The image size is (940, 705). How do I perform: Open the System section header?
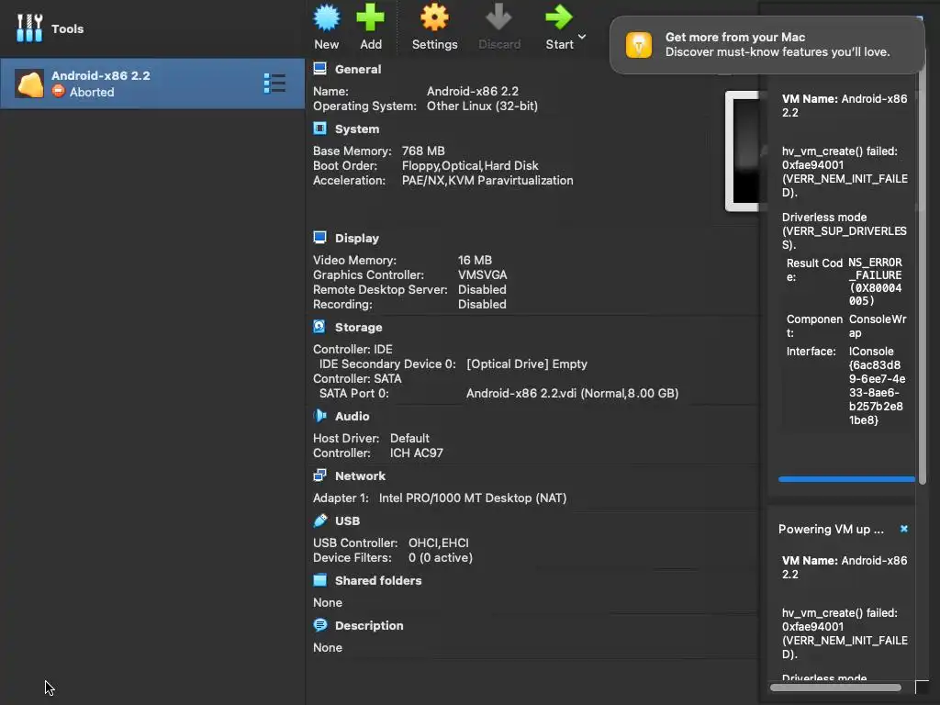[x=357, y=129]
